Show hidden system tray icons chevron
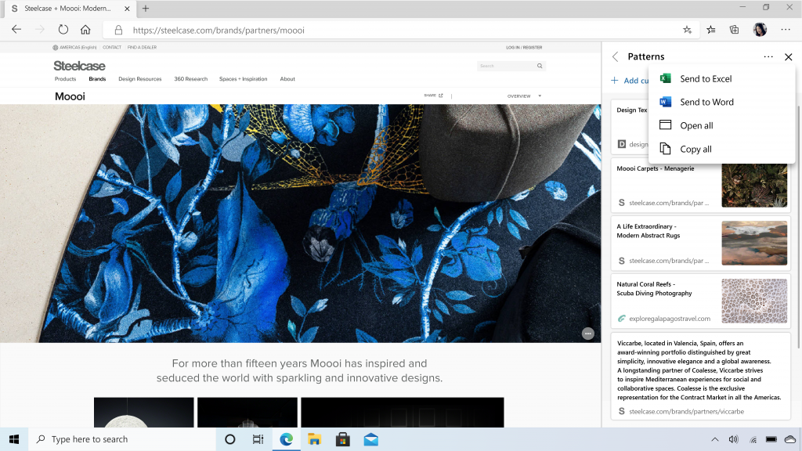The width and height of the screenshot is (802, 451). [714, 439]
